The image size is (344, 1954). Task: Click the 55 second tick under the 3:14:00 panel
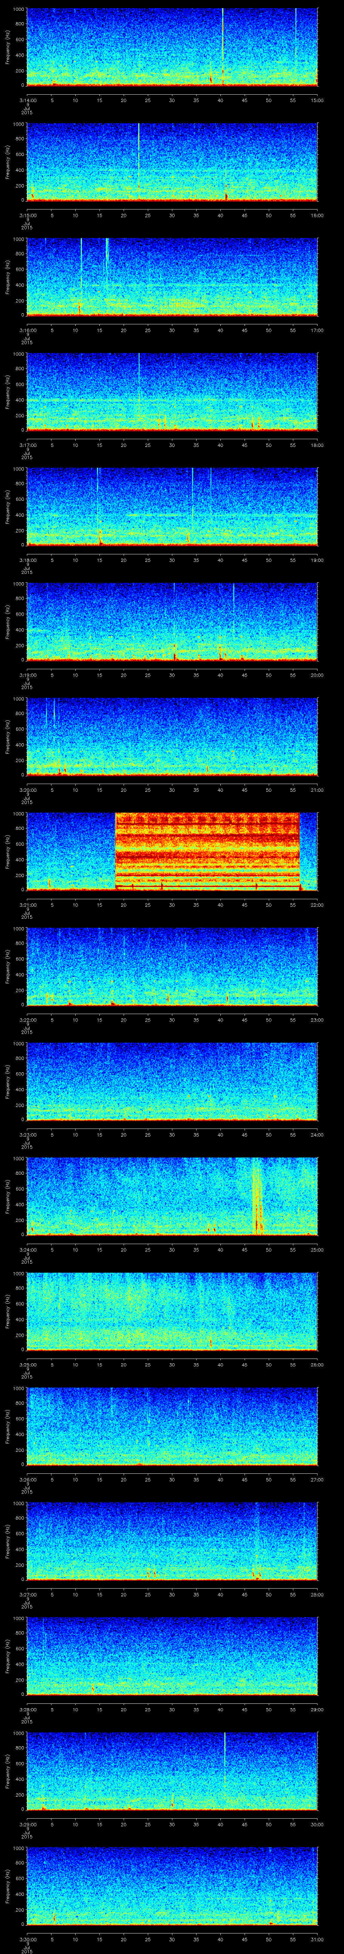point(293,100)
